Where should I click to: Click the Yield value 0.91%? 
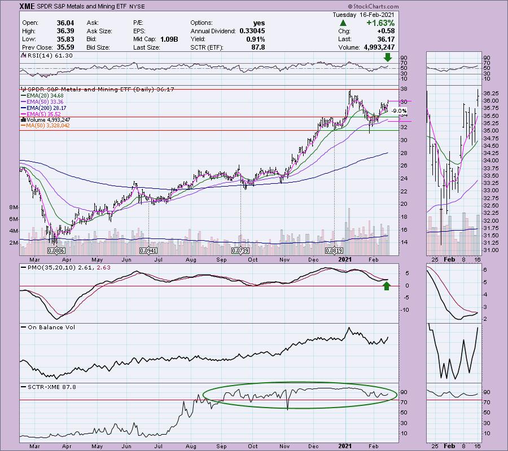point(256,39)
